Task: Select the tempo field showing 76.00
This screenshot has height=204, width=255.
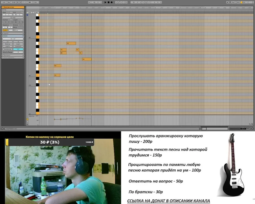Action: coord(14,2)
